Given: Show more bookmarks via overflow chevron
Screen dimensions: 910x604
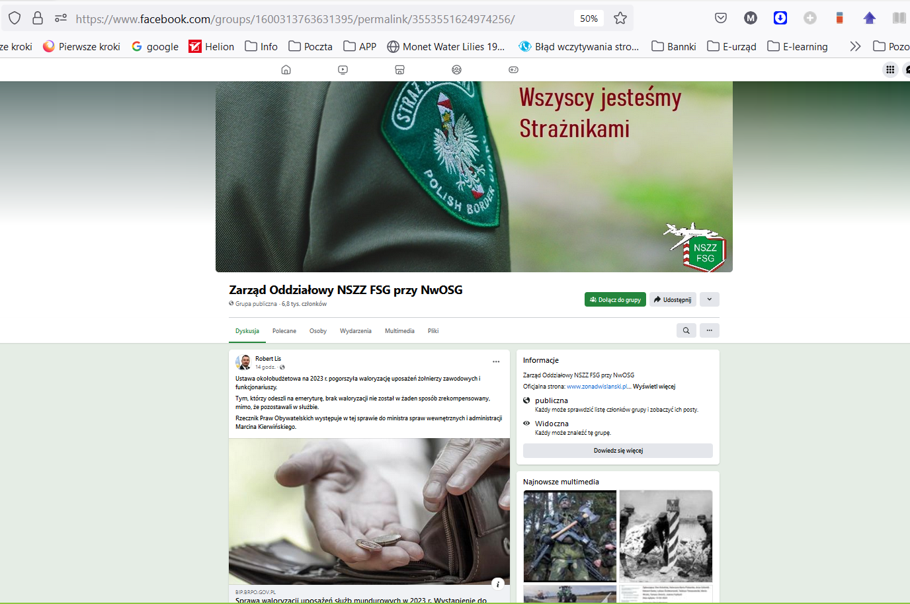Looking at the screenshot, I should pyautogui.click(x=855, y=46).
